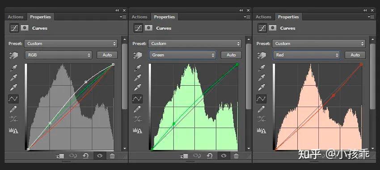380x170 pixels.
Task: Pick white point eyedropper in RGB panel
Action: coord(13,87)
